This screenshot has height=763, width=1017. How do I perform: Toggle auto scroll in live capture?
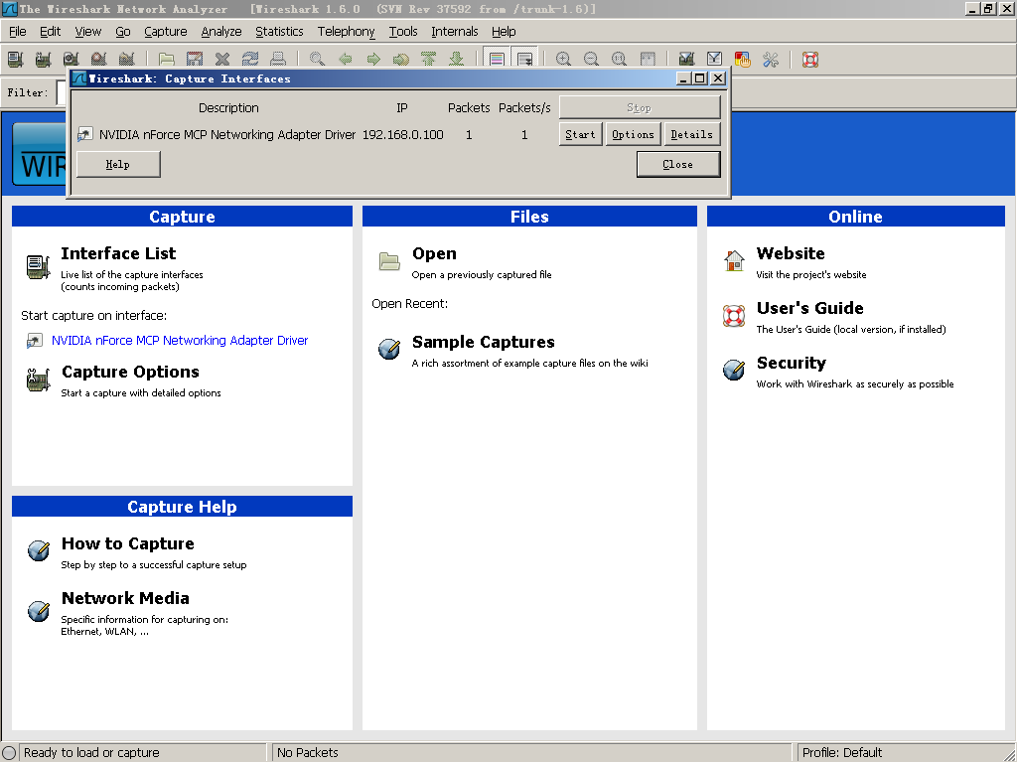click(524, 59)
